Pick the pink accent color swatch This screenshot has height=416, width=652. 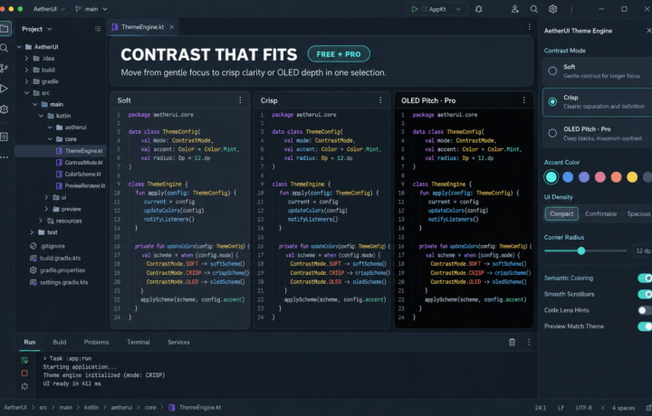tap(600, 177)
